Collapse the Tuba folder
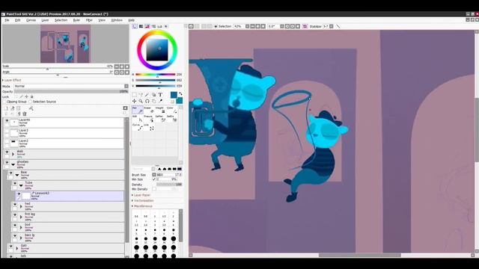Screen dimensions: 479x269 [21, 185]
